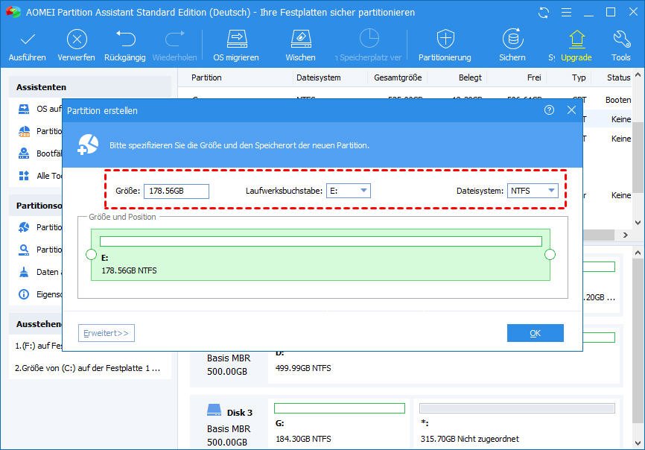Click the Partition column header
The width and height of the screenshot is (645, 450).
206,77
